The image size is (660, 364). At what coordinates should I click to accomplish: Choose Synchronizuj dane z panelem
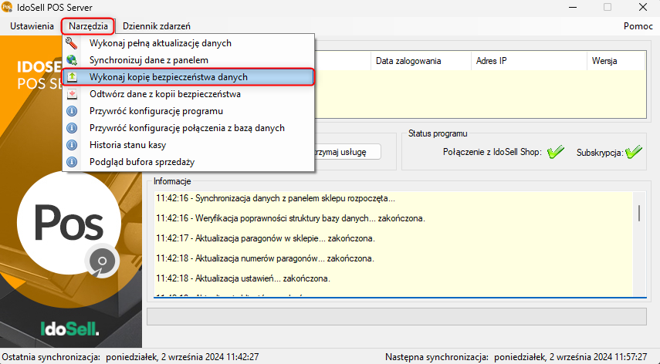pyautogui.click(x=188, y=60)
